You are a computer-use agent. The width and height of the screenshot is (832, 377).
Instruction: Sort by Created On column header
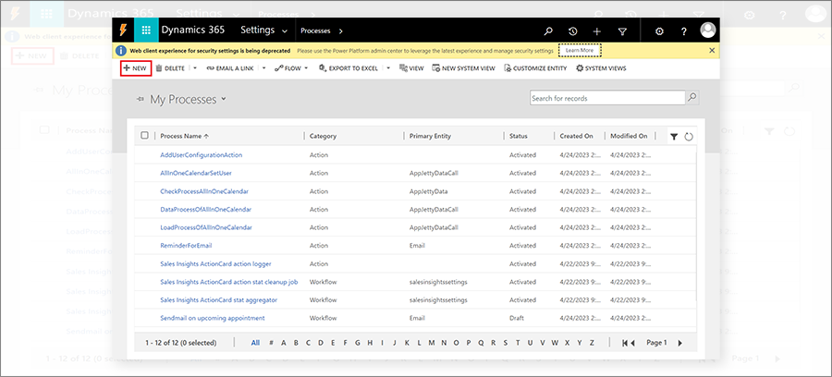576,136
